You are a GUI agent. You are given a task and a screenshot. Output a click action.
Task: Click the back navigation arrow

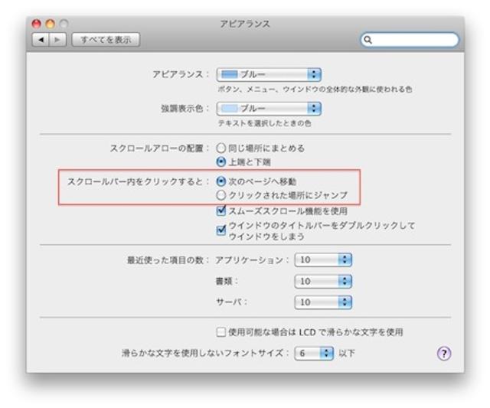pos(41,39)
